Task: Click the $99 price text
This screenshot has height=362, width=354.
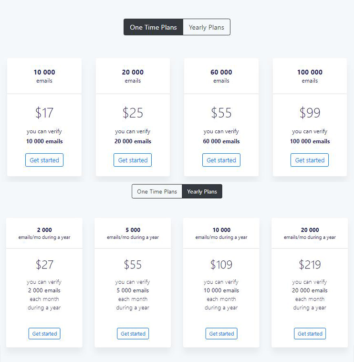Action: [310, 113]
